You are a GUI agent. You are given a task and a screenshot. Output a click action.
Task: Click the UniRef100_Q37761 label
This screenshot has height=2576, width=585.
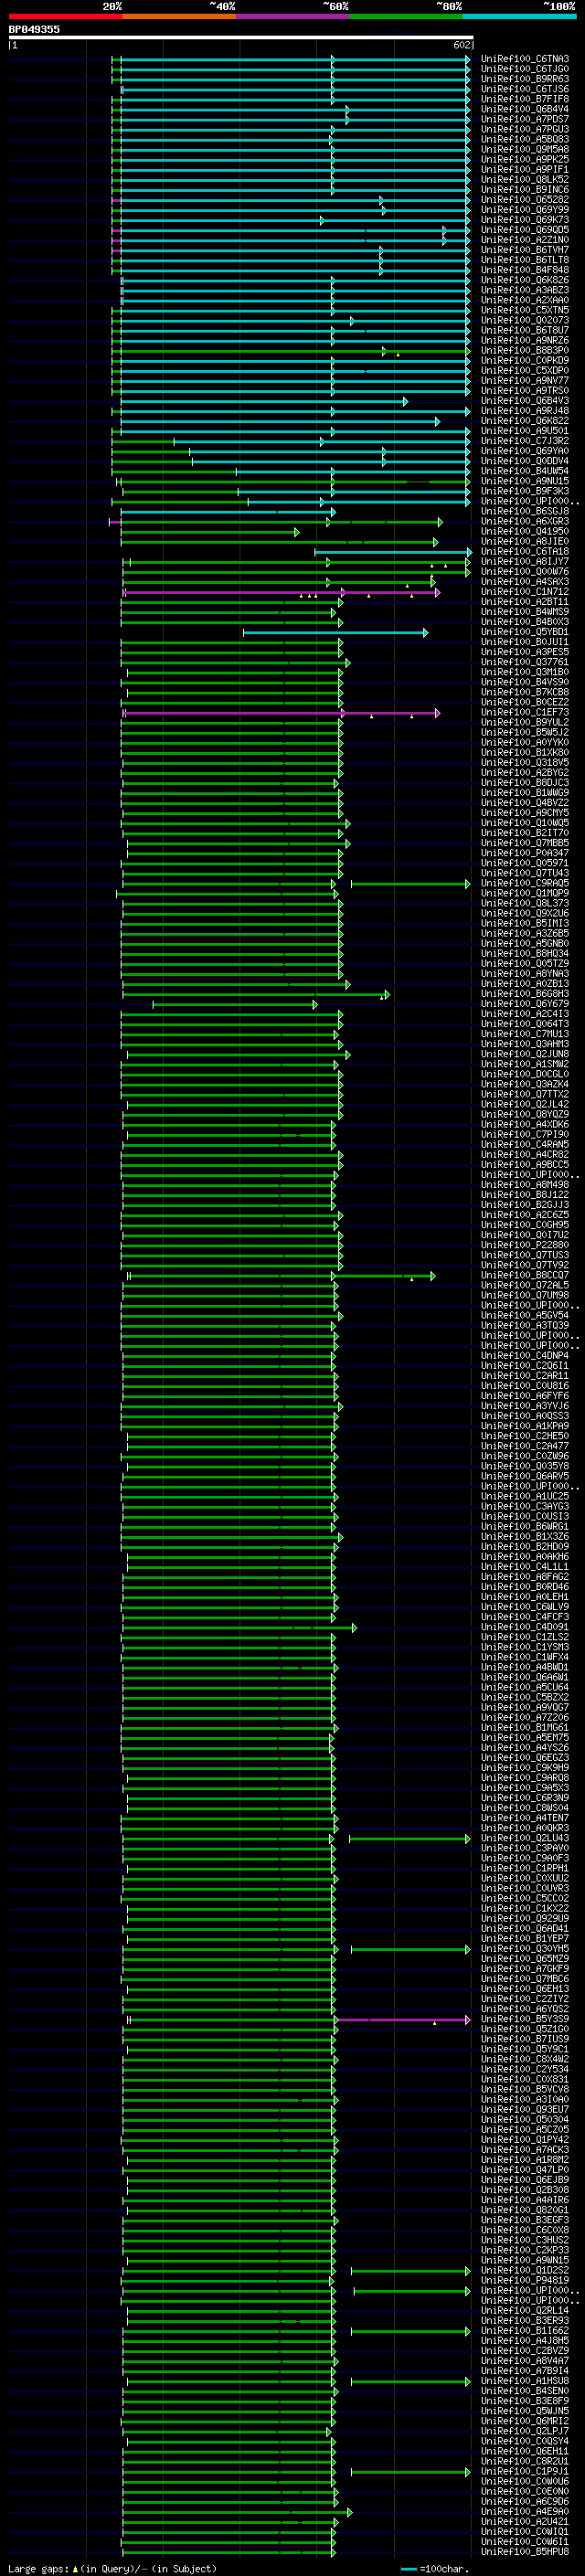coord(525,662)
